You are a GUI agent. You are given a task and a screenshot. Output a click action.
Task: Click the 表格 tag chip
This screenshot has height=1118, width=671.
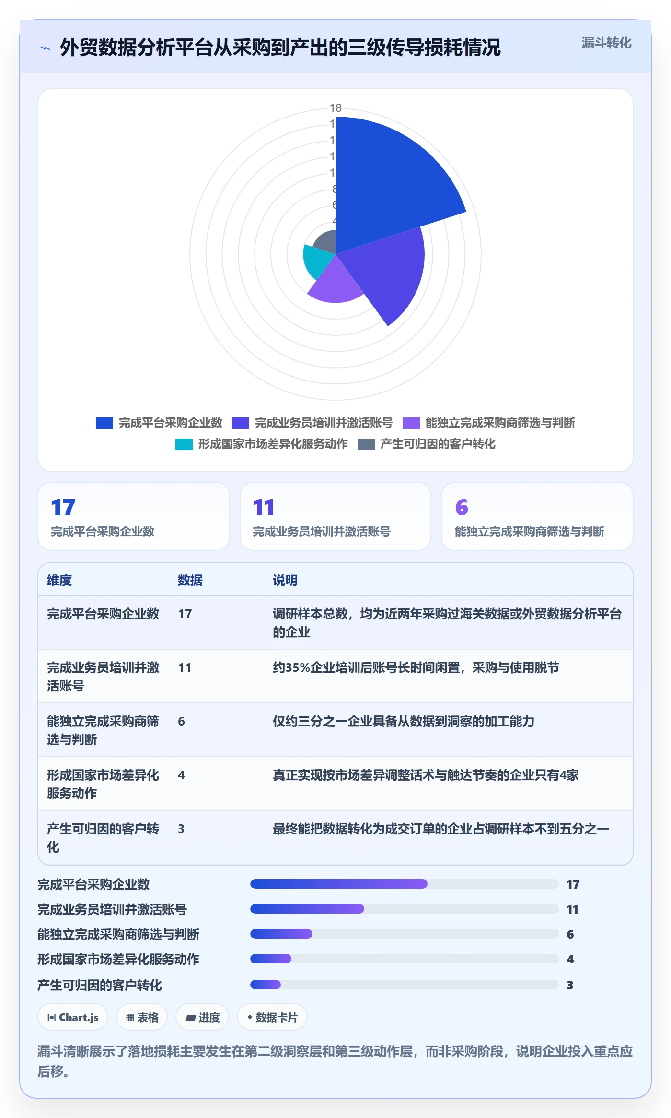[142, 1017]
